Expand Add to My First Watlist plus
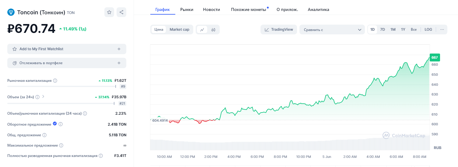This screenshot has height=167, width=458. coord(119,49)
